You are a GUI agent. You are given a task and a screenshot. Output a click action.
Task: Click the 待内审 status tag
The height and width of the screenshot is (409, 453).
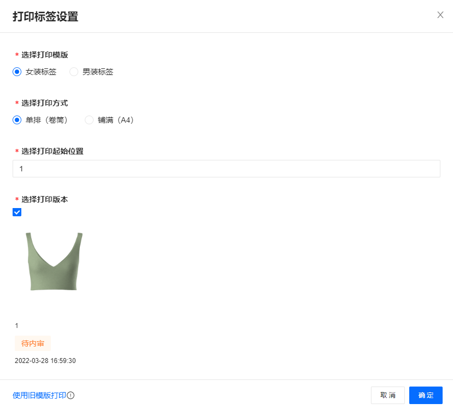[33, 343]
